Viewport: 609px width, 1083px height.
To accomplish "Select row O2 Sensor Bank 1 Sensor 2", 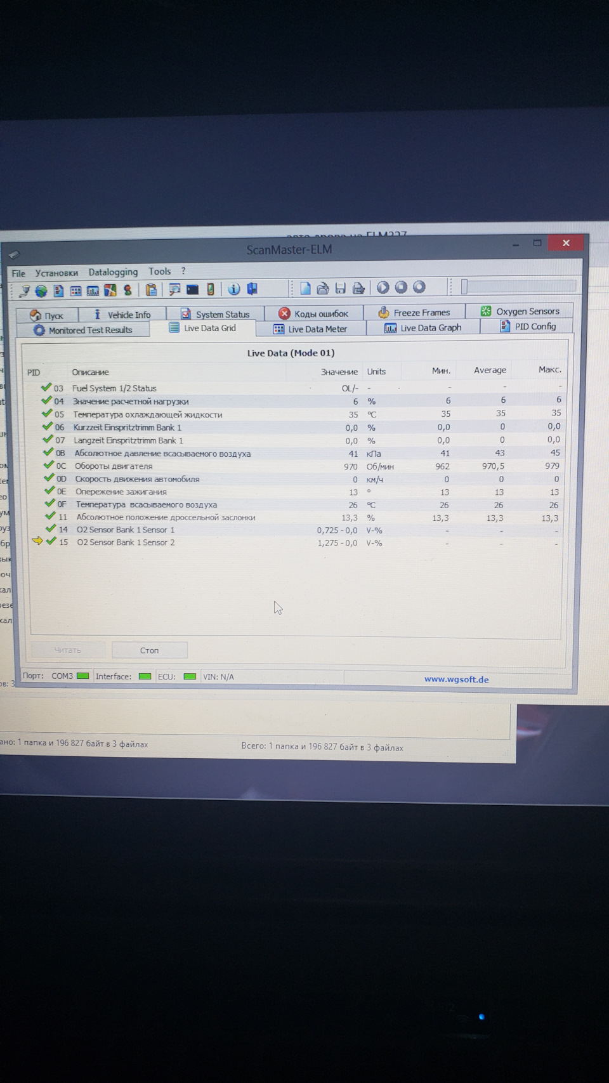I will click(295, 542).
